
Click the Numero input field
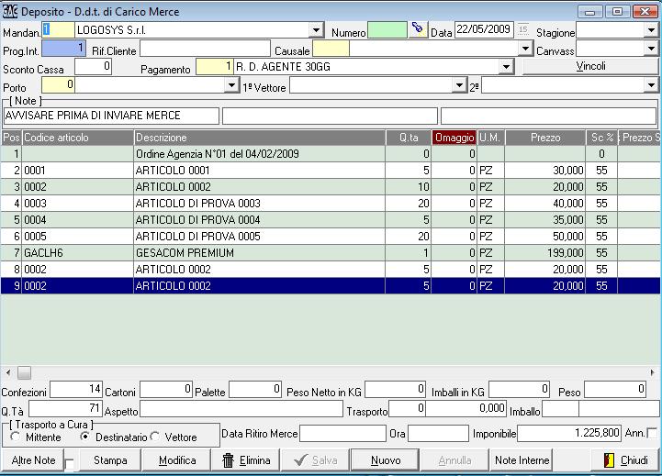pyautogui.click(x=387, y=30)
